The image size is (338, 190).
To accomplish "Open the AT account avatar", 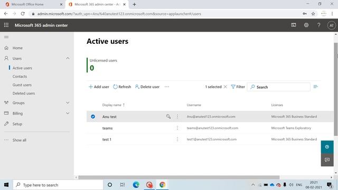I will (x=331, y=25).
